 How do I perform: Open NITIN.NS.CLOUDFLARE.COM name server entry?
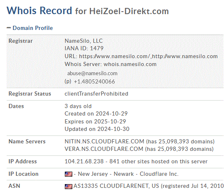(104, 141)
